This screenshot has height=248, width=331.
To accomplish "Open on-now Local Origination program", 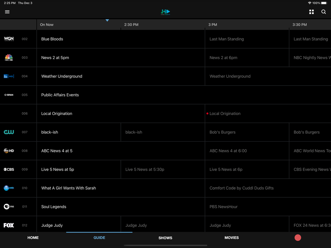I will tap(121, 113).
